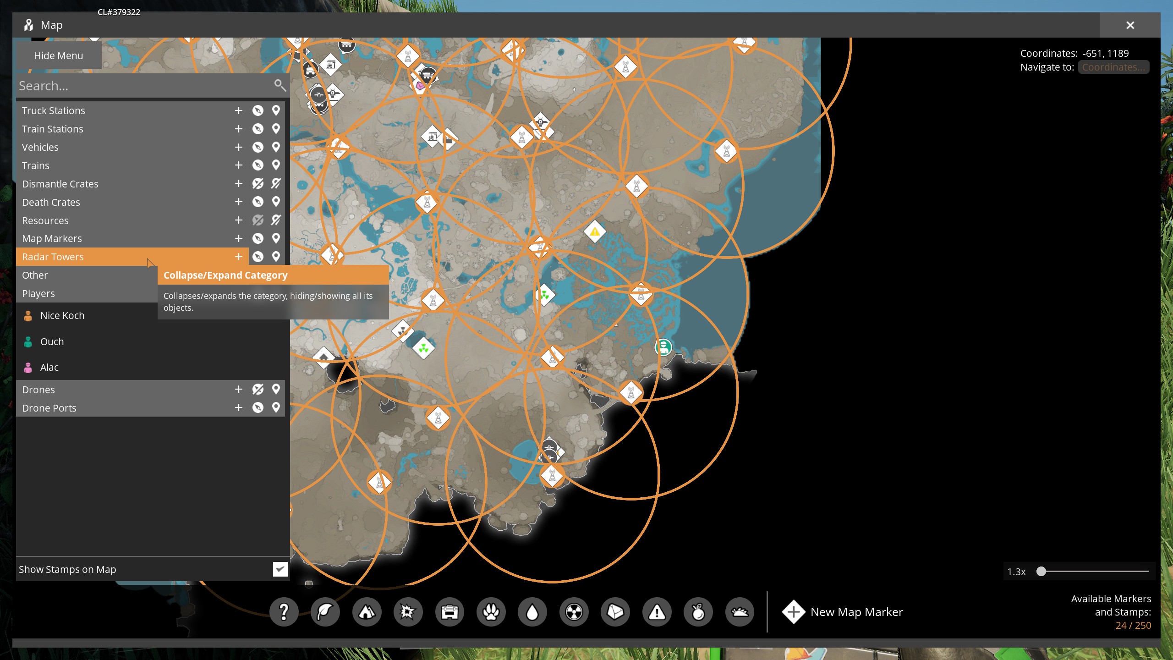This screenshot has width=1173, height=660.
Task: Click the map zoom slider handle
Action: (1041, 572)
